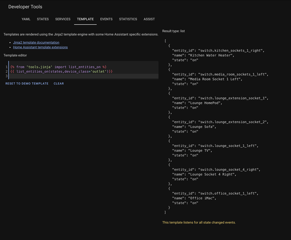The image size is (291, 240).
Task: Click the Developer Tools heading
Action: [x=25, y=7]
